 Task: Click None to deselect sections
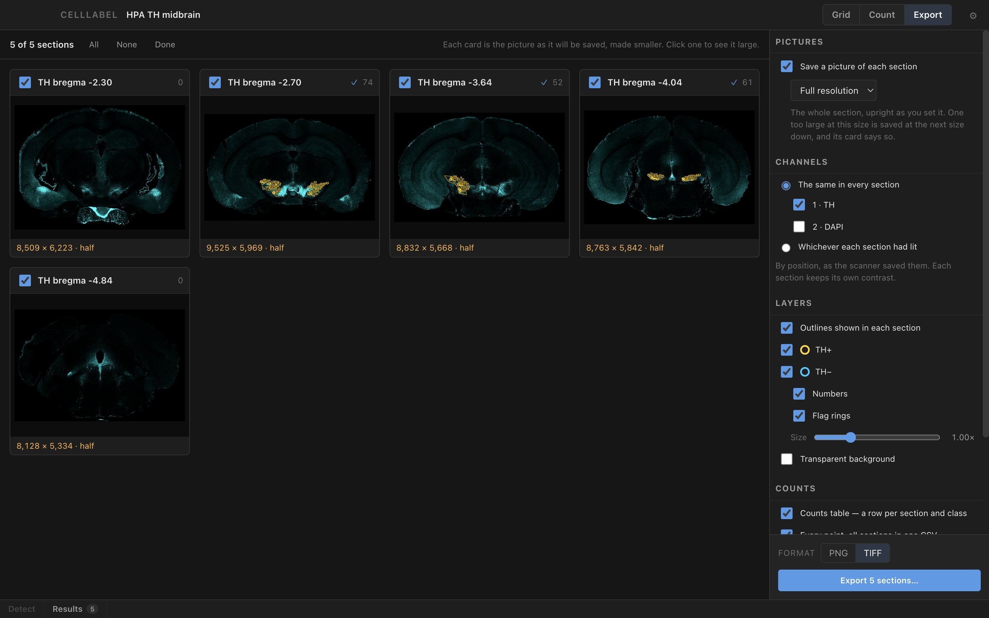127,44
